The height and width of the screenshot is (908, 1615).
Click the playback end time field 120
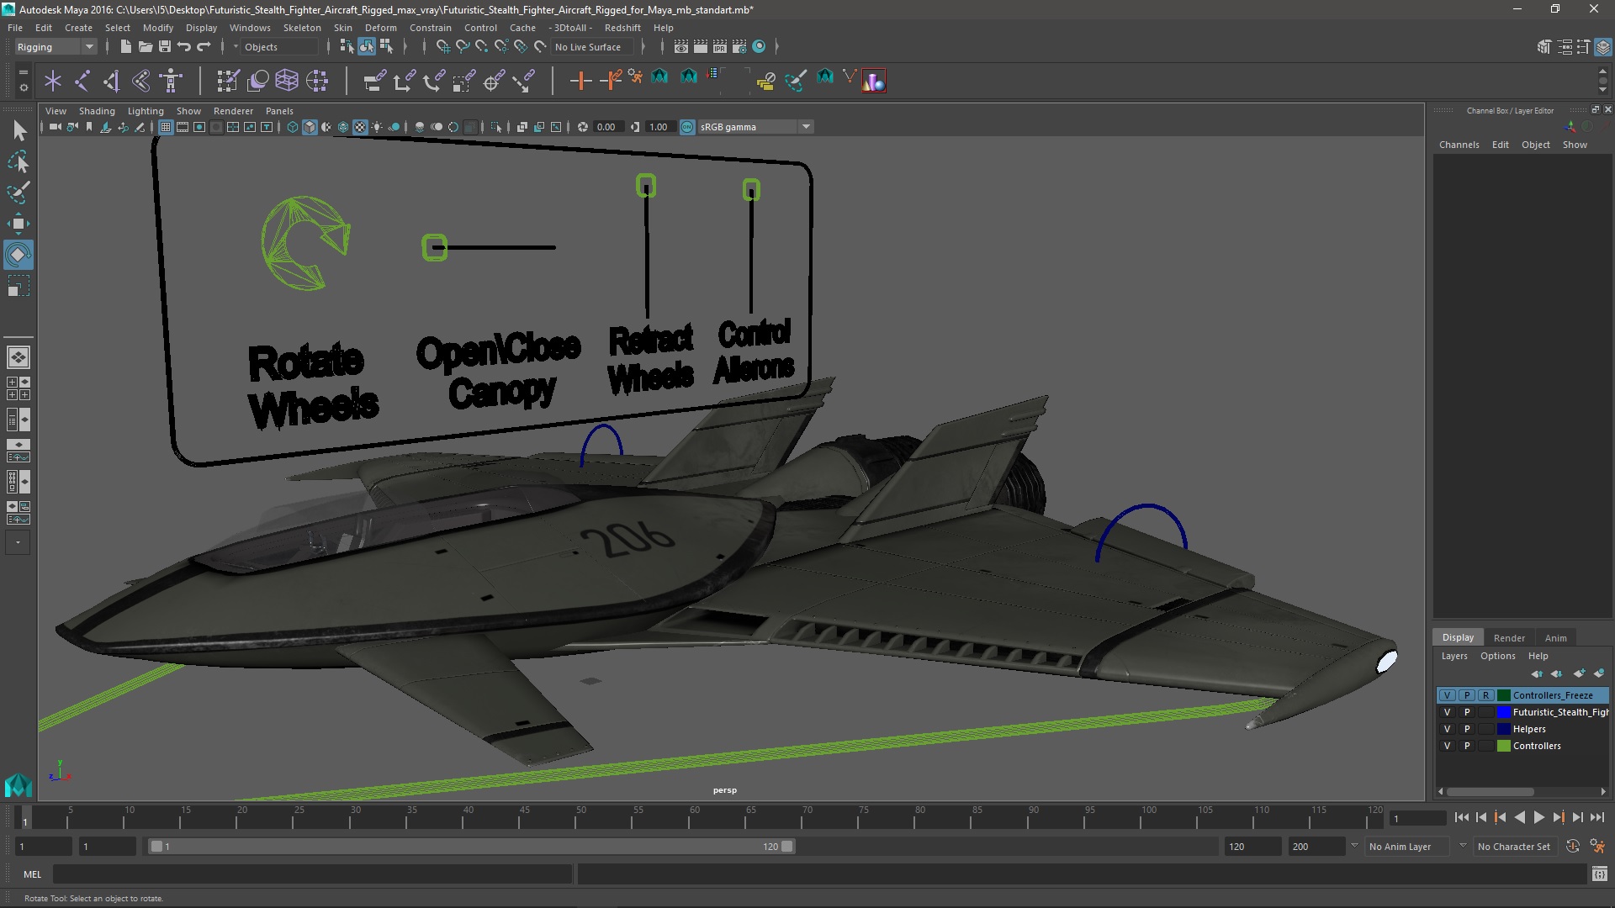tap(1252, 847)
